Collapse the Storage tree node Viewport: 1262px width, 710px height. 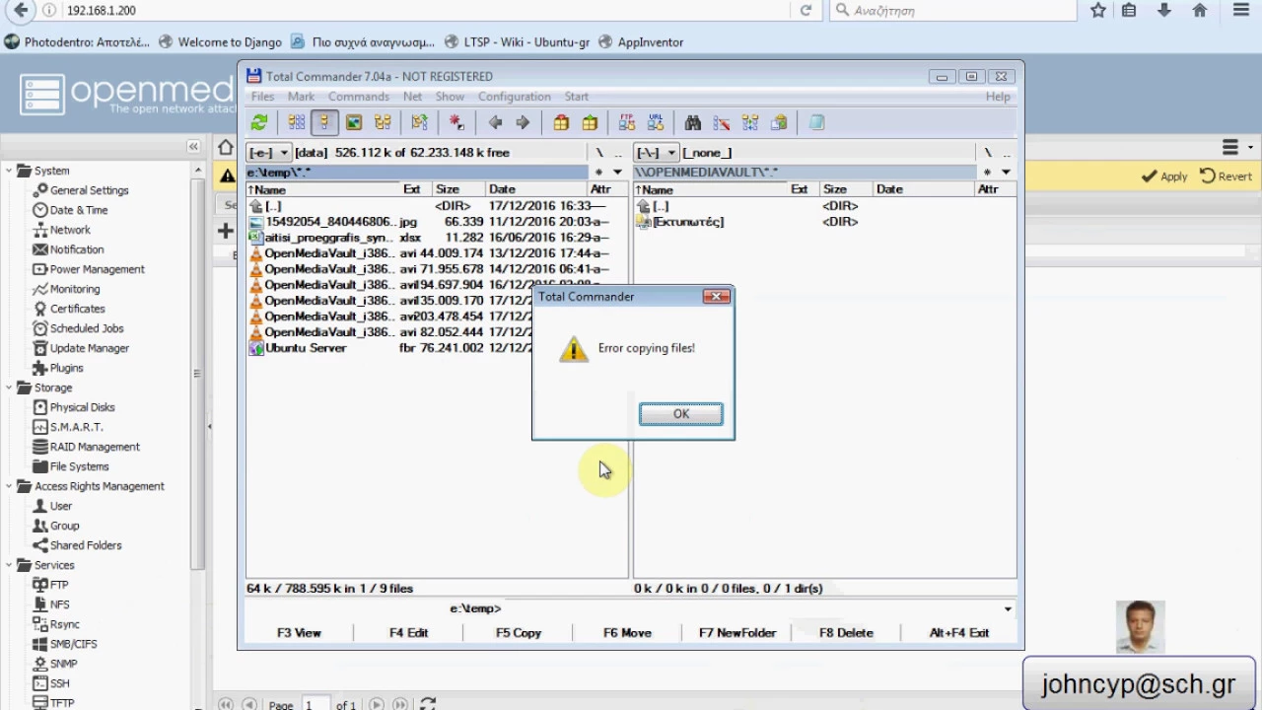click(x=9, y=388)
